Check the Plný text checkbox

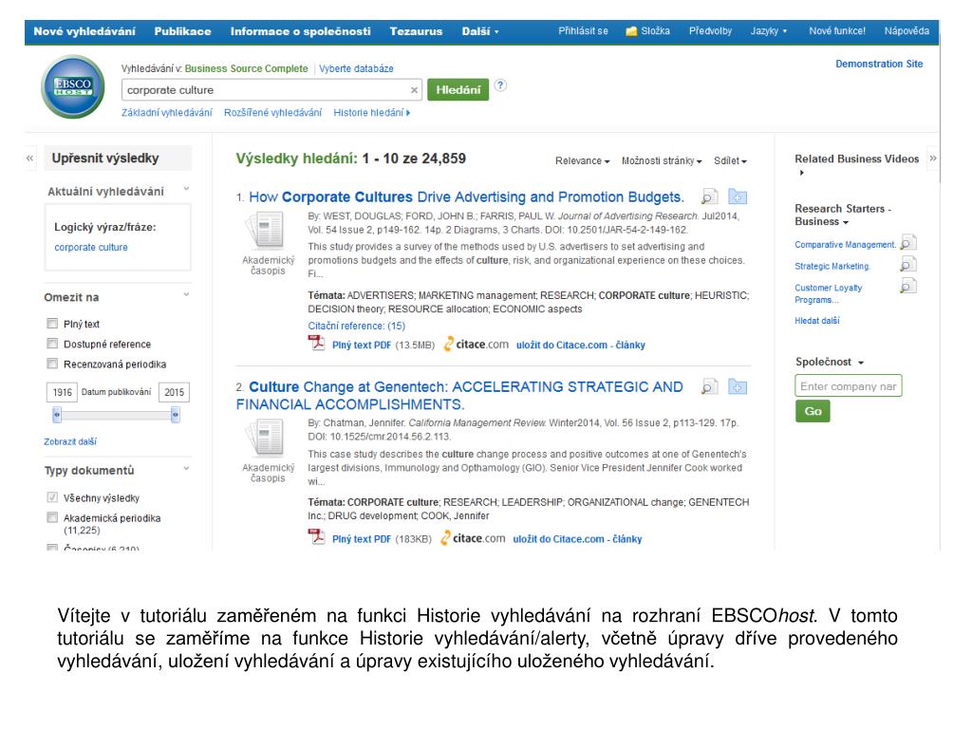point(52,324)
